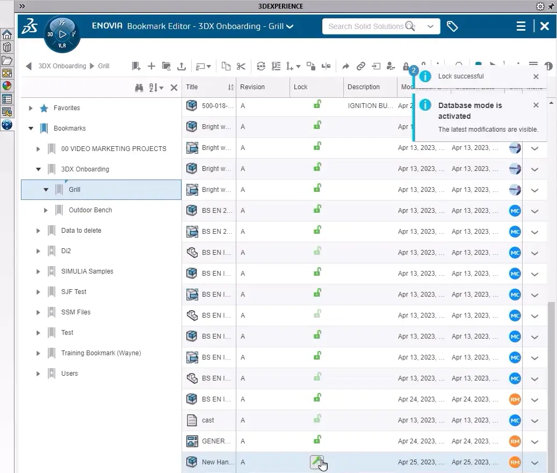The width and height of the screenshot is (557, 473).
Task: Open the hamburger menu in header
Action: click(x=521, y=26)
